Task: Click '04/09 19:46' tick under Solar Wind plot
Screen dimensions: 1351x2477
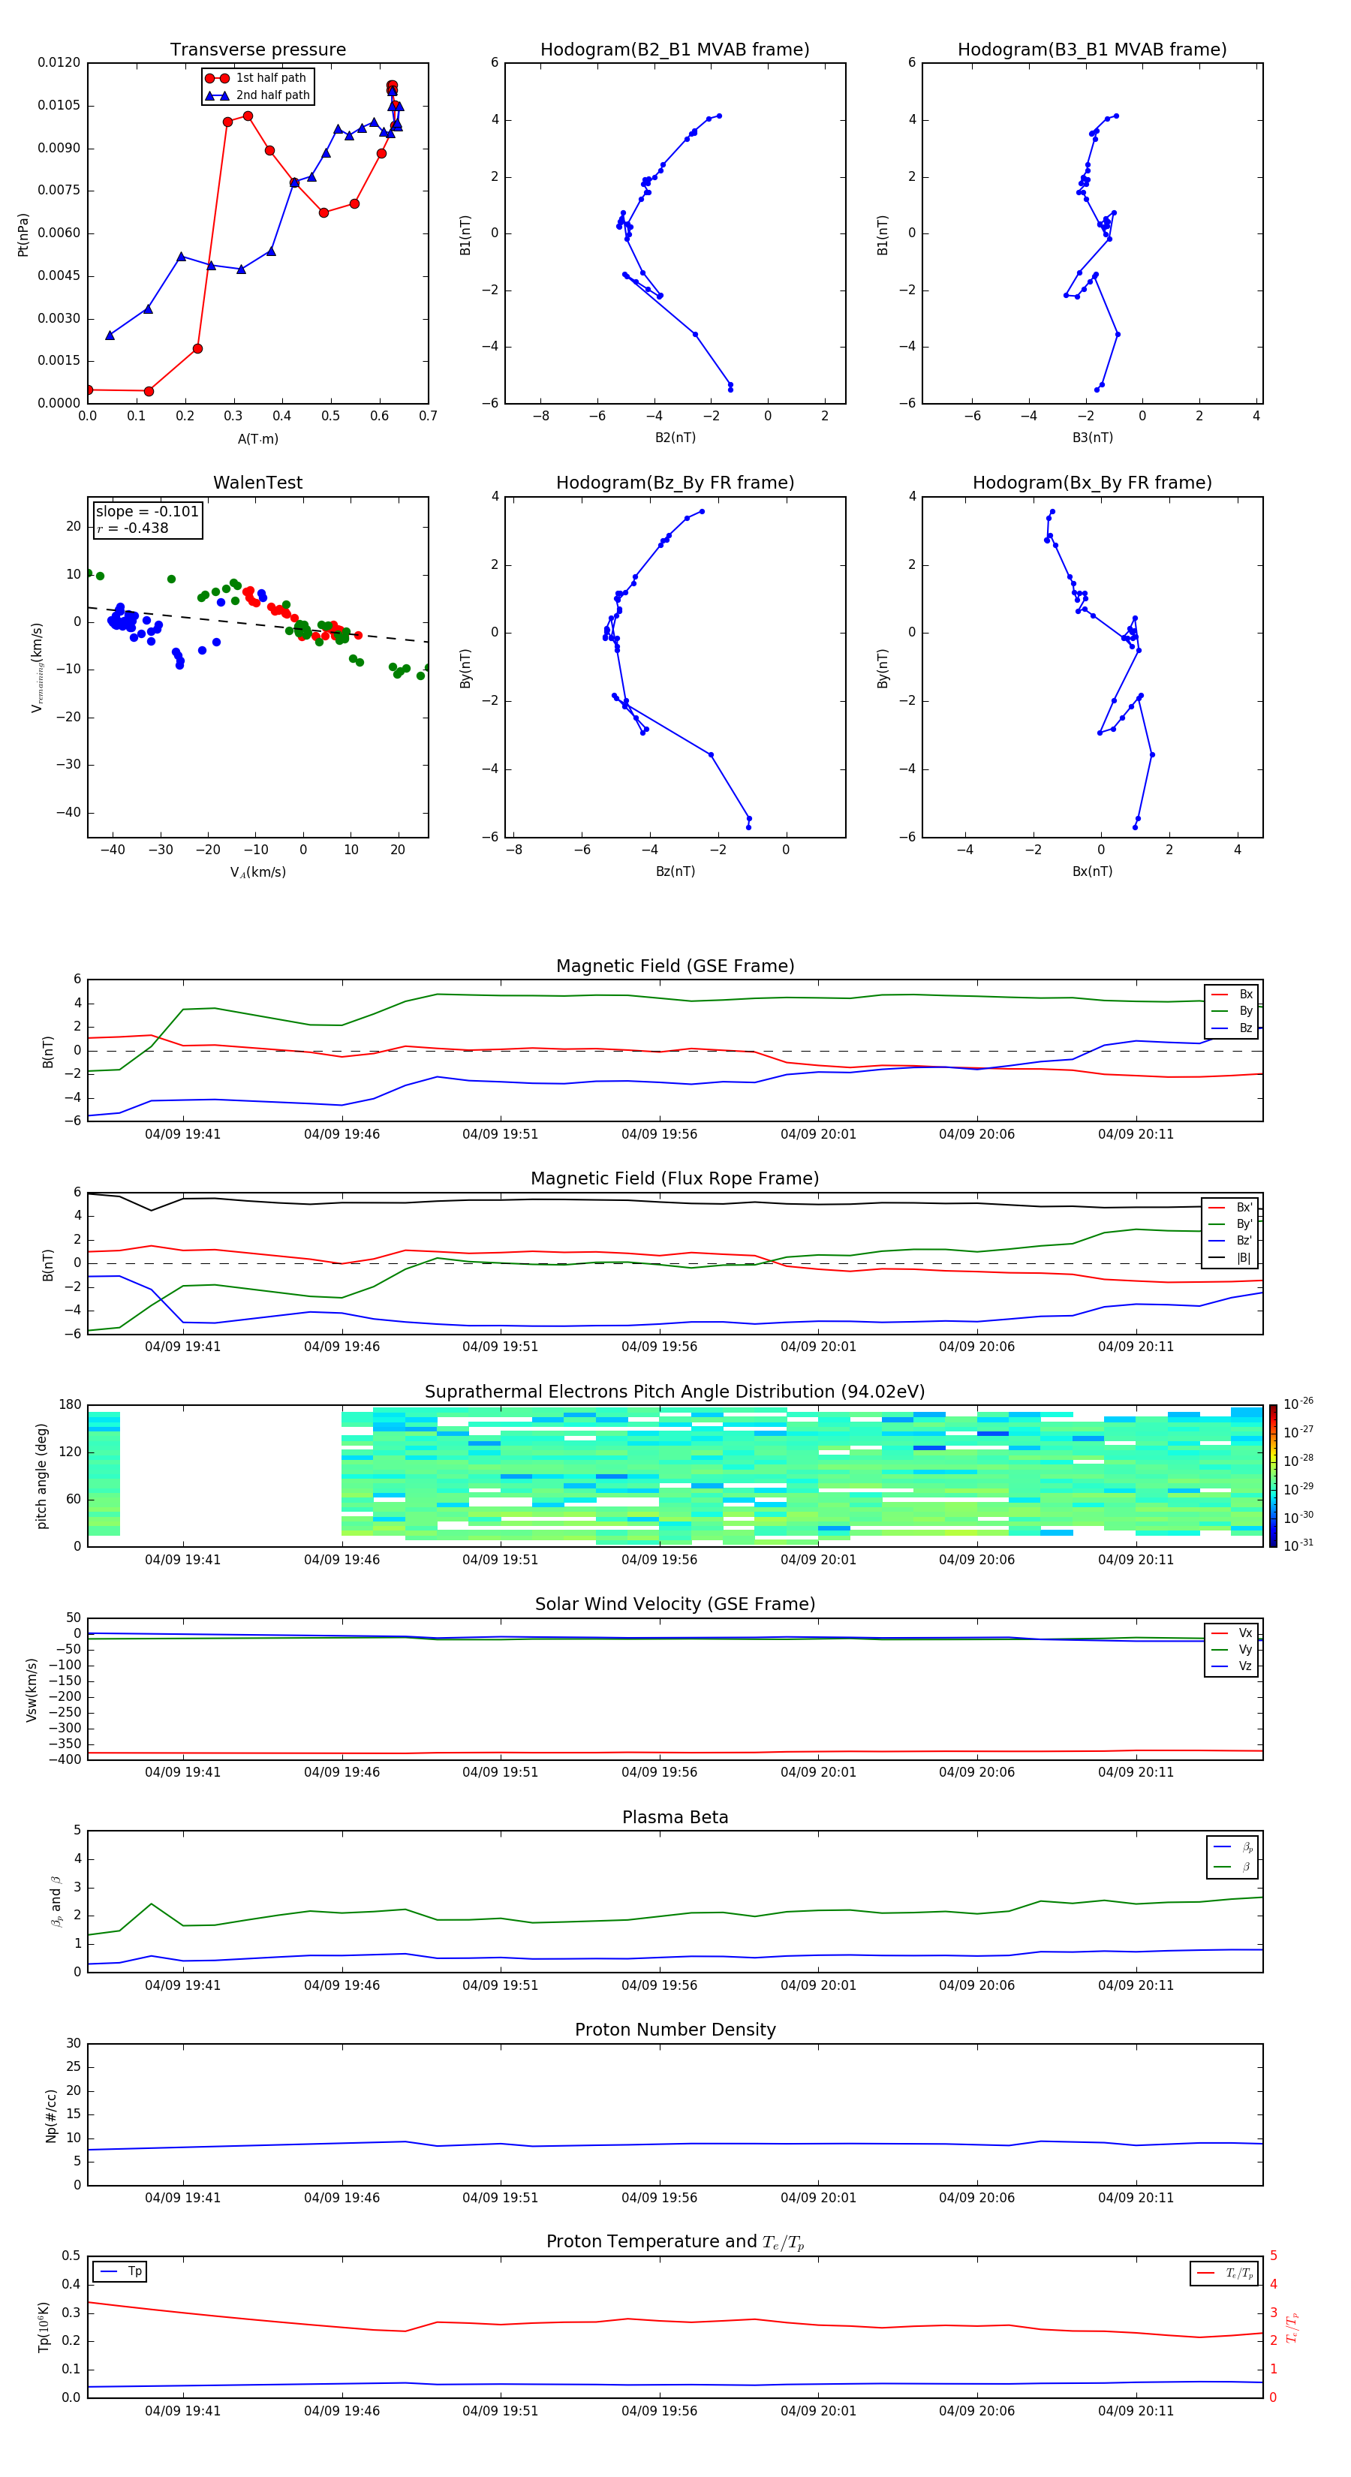Action: 342,1772
